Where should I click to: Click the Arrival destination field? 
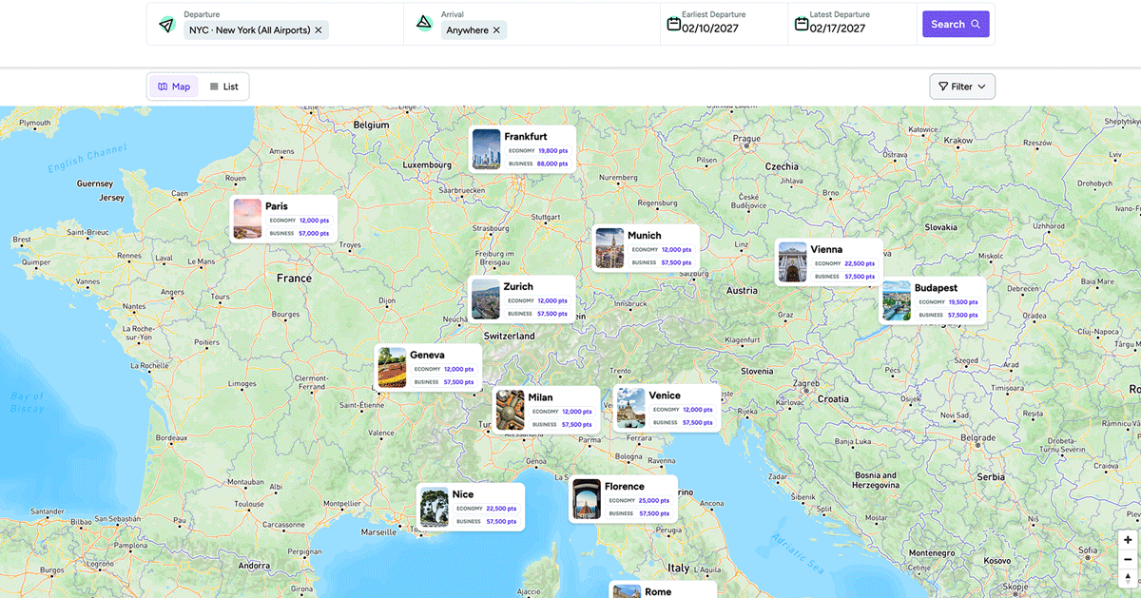click(532, 24)
